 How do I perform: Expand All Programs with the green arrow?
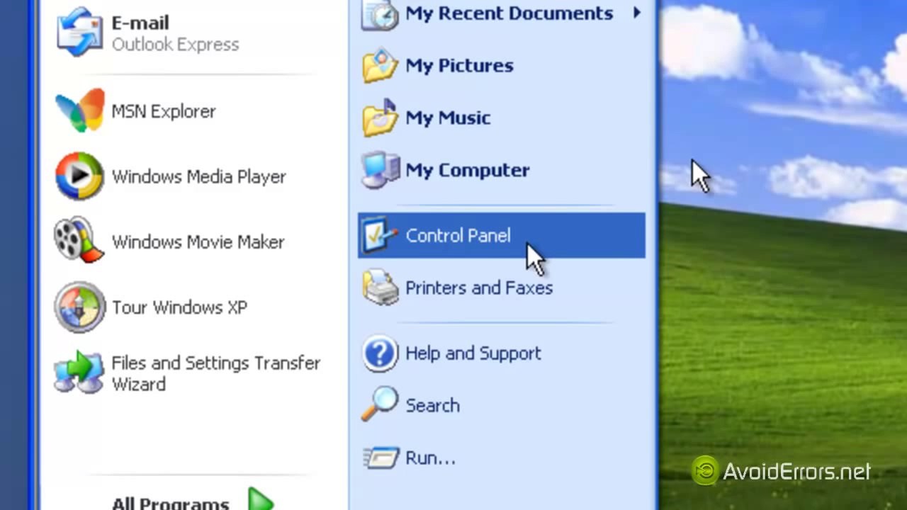[x=261, y=500]
